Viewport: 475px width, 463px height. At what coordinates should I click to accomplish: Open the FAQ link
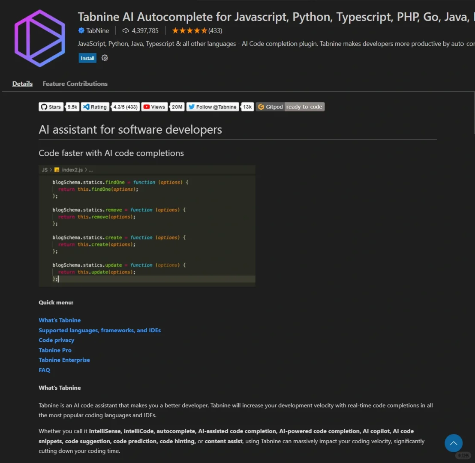pos(44,370)
